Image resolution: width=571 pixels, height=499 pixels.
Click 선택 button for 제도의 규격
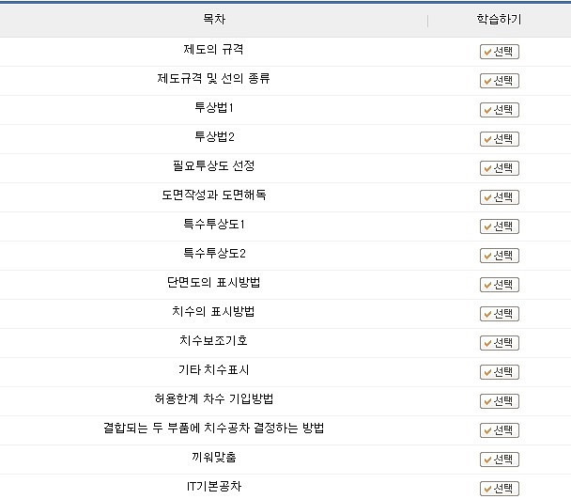pos(500,52)
